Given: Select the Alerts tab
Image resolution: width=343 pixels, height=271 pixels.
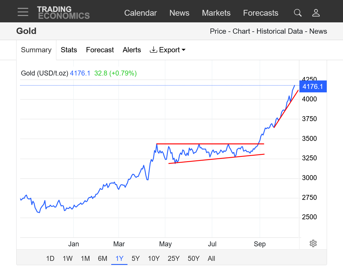Looking at the screenshot, I should click(132, 50).
